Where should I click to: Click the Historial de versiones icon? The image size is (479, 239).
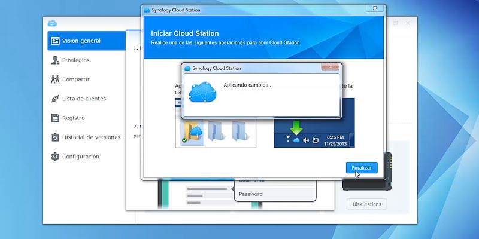[x=55, y=137]
